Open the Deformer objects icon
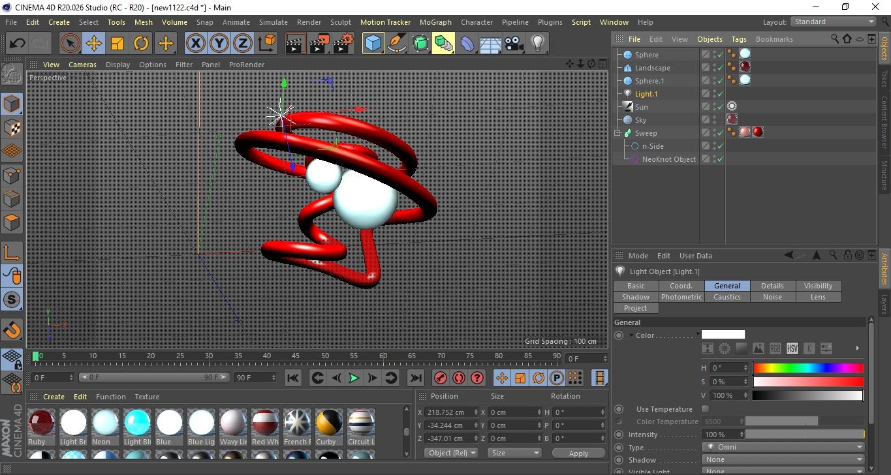 click(467, 44)
